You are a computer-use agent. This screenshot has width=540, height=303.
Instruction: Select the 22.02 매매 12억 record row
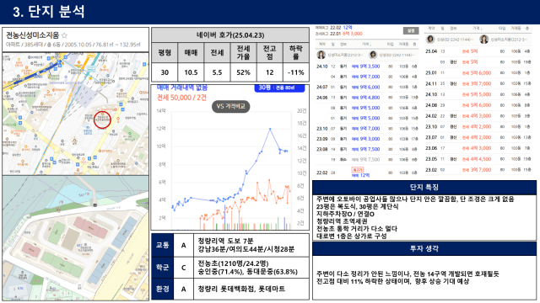[x=367, y=173]
